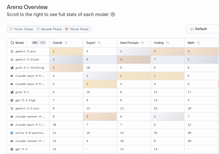Click the Anthropic logo on the claude-opus-4-1 row

click(12, 125)
